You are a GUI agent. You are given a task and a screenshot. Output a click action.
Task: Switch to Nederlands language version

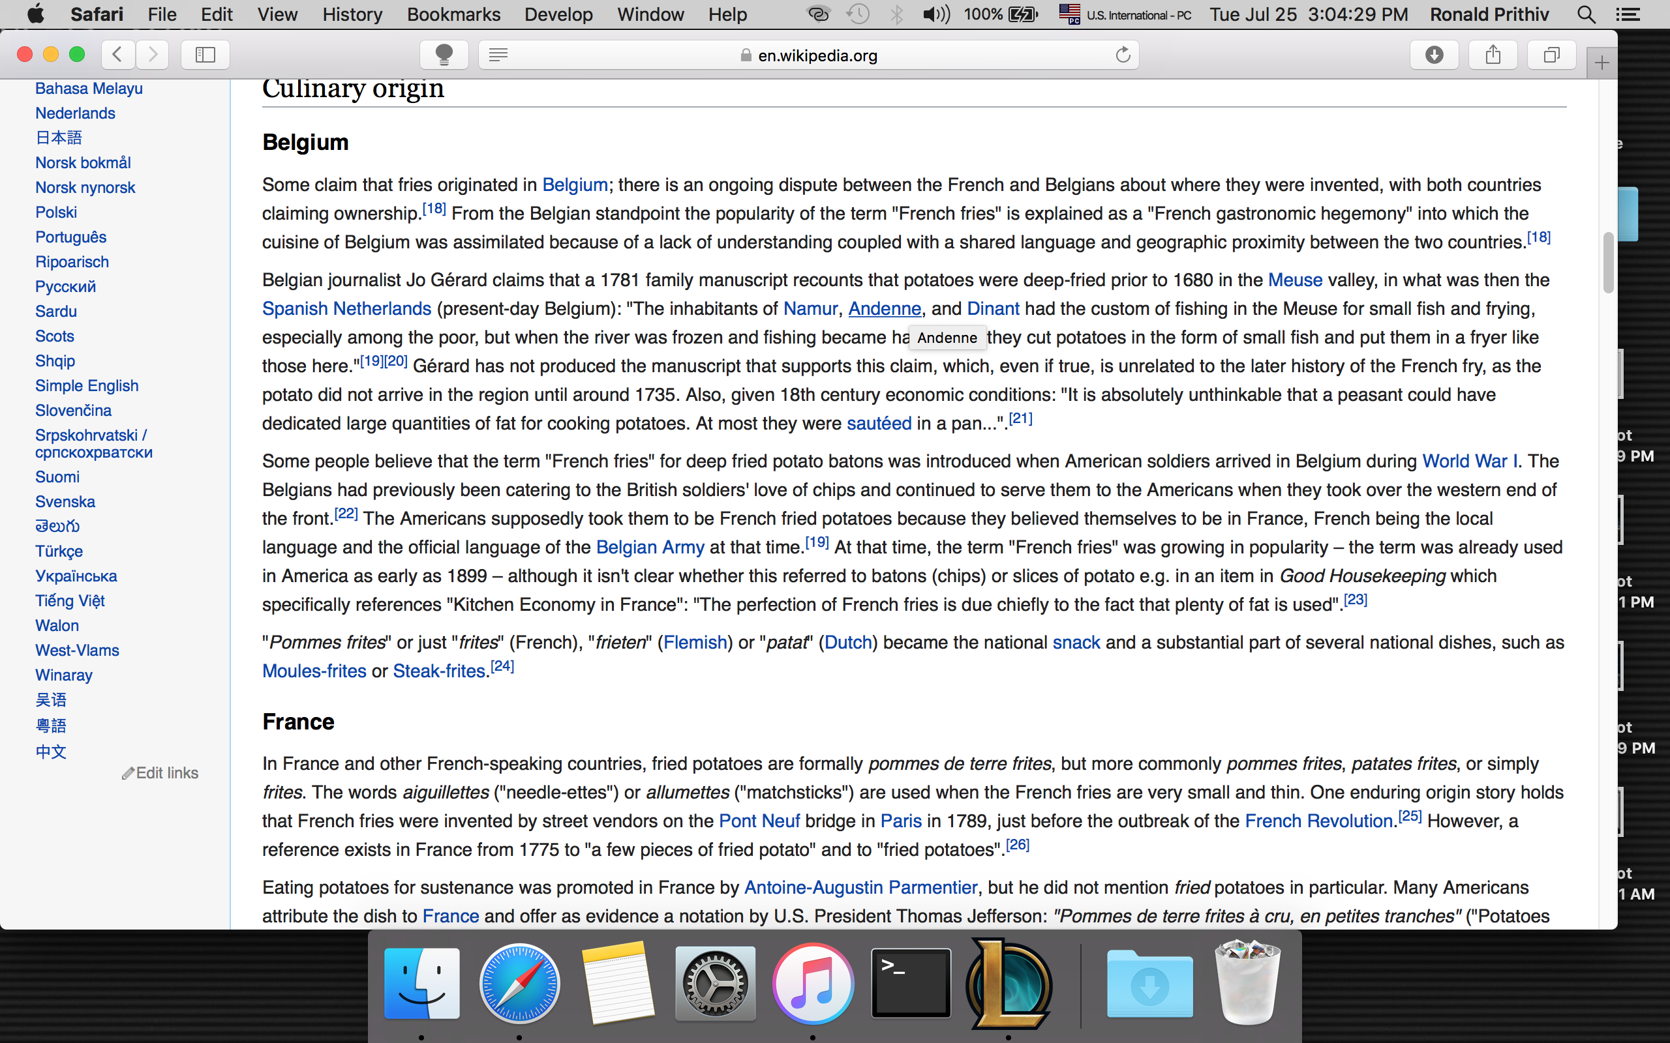pyautogui.click(x=75, y=113)
